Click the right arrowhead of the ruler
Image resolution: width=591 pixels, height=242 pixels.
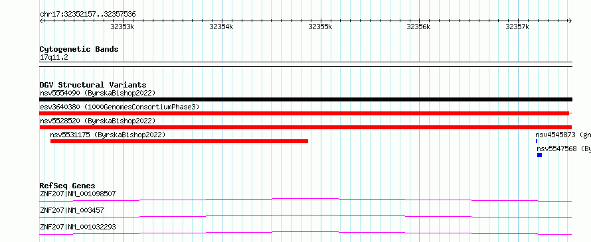(570, 21)
